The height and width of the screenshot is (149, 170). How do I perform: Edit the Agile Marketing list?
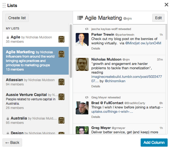[x=158, y=18]
